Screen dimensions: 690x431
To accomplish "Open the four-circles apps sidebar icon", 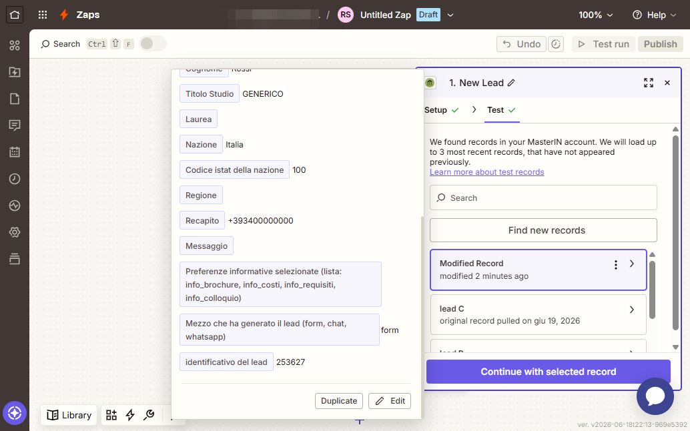I will click(15, 45).
